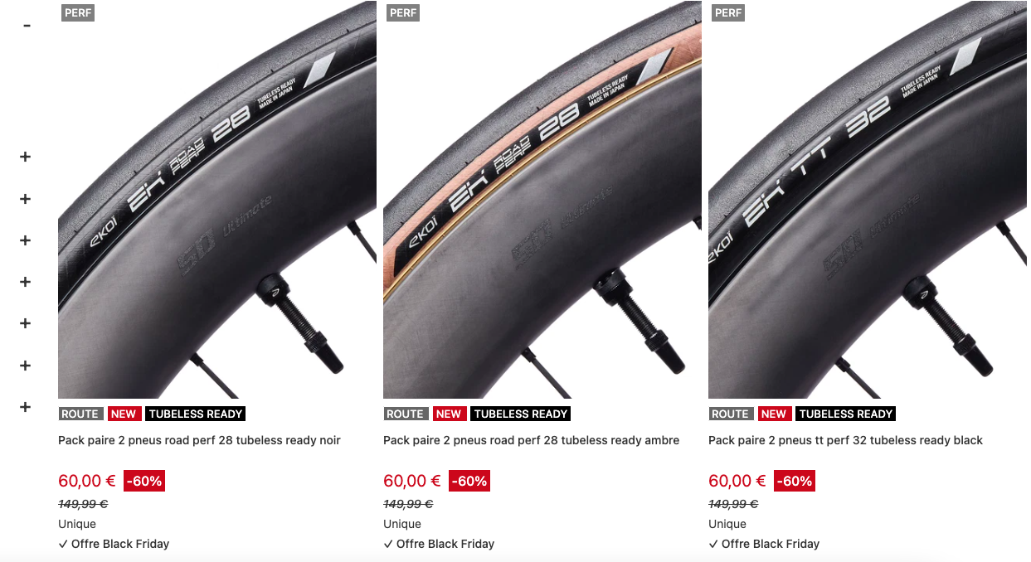Click PERF badge on the noir tire

click(x=78, y=12)
